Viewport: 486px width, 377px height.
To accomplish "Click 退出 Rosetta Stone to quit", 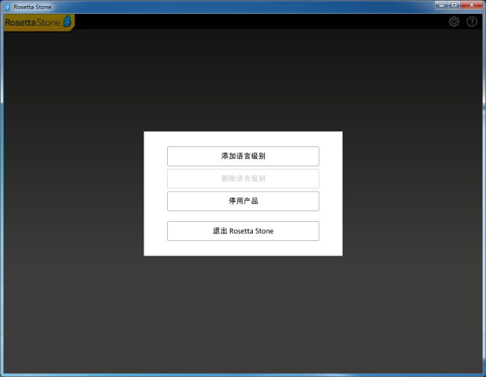I will point(243,231).
